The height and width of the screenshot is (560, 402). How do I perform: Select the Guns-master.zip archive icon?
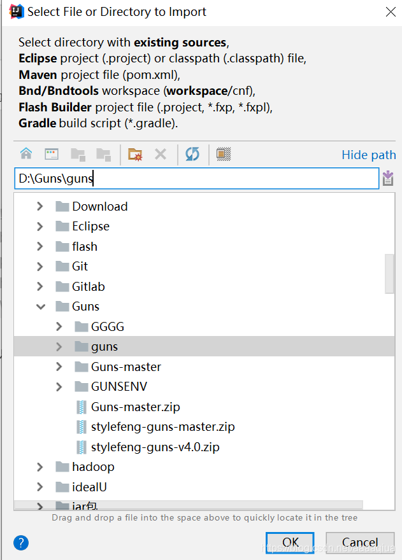coord(82,407)
